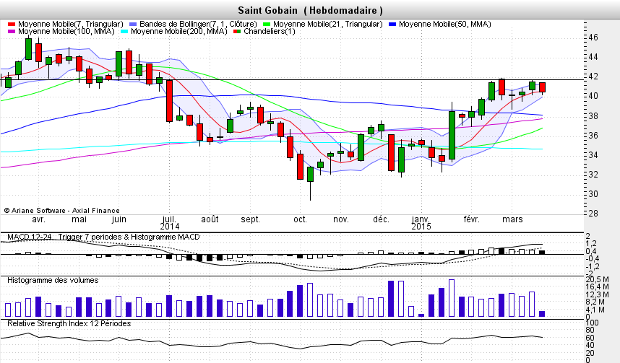Click the tall red candlestick of July 2014
Viewport: 620px width, 363px height.
coord(169,101)
